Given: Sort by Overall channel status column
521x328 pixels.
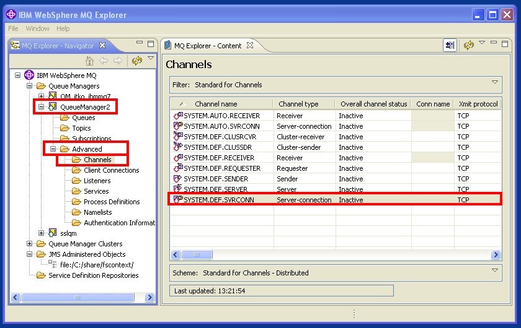Looking at the screenshot, I should point(374,104).
